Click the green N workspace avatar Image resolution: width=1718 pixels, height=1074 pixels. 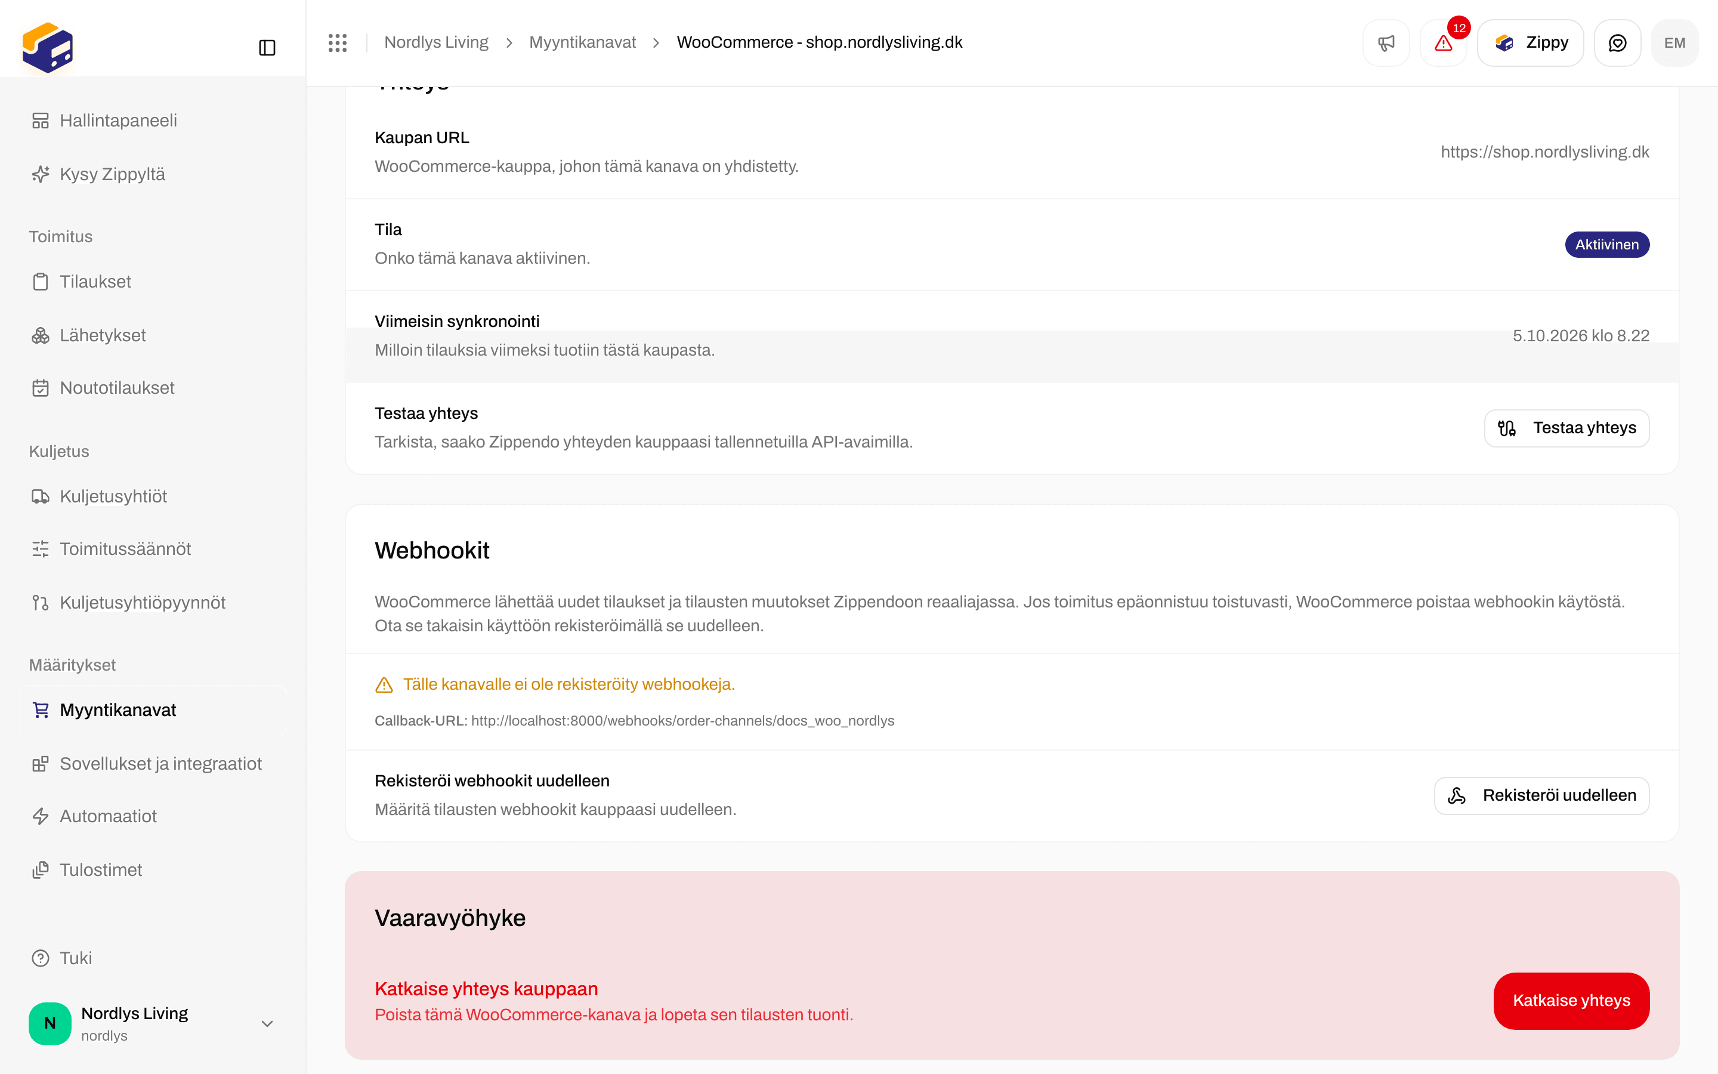point(50,1023)
